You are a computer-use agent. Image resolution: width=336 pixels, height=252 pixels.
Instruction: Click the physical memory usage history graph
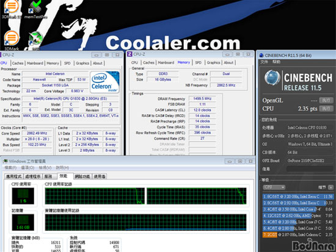(x=146, y=222)
